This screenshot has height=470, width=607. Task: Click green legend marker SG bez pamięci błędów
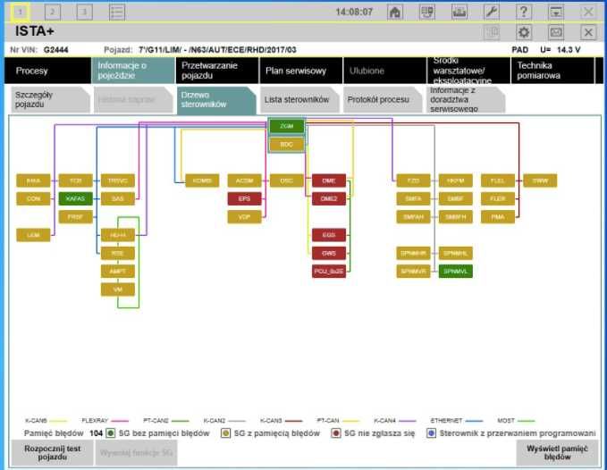coord(110,433)
